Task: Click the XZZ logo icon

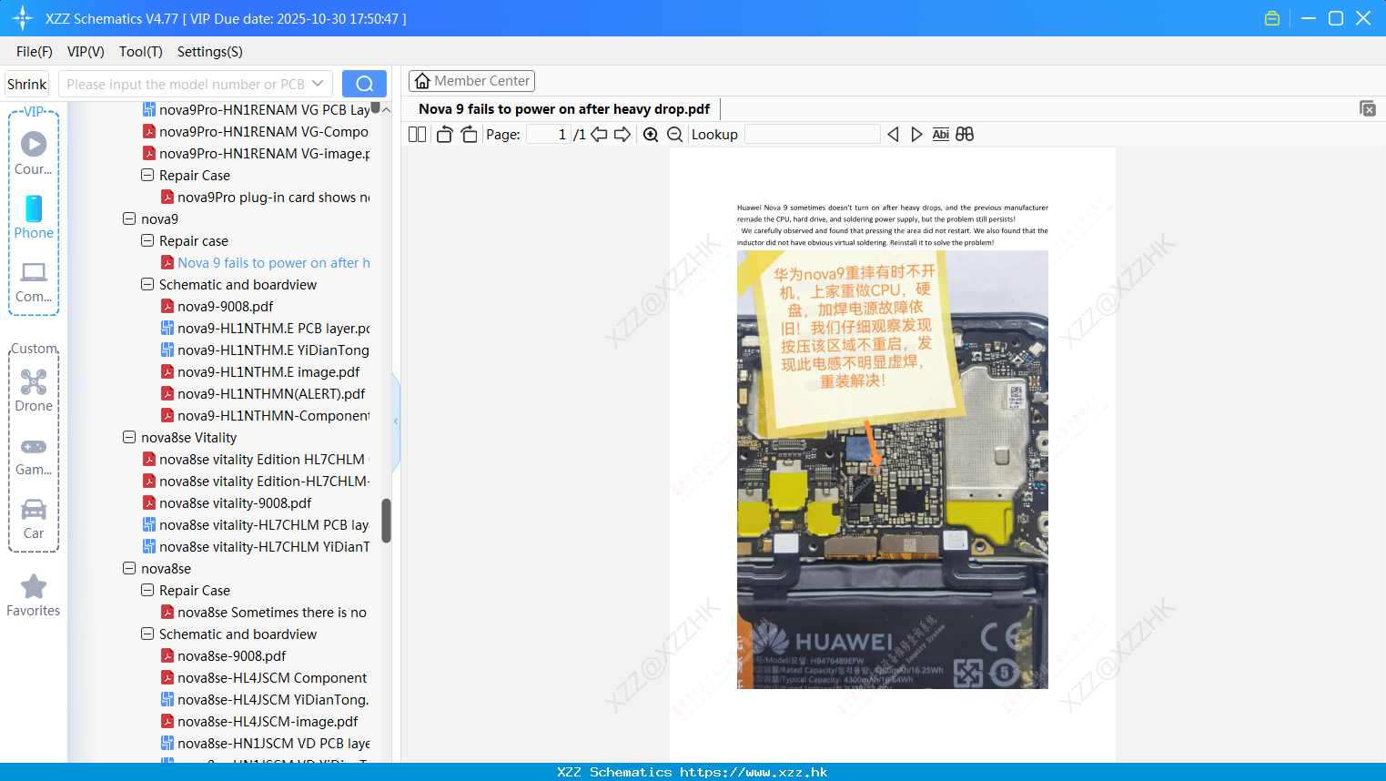Action: click(x=23, y=18)
